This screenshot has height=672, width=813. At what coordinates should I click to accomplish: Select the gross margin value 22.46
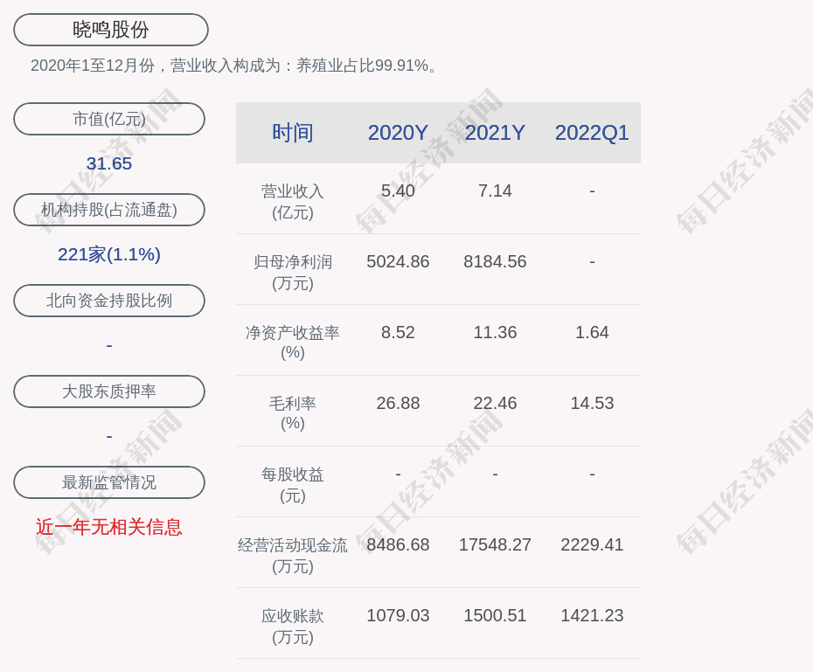click(495, 403)
